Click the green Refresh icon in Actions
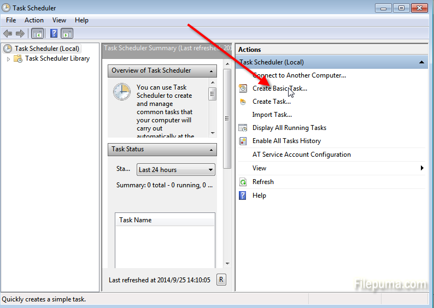Viewport: 434px width, 308px height. pyautogui.click(x=243, y=182)
